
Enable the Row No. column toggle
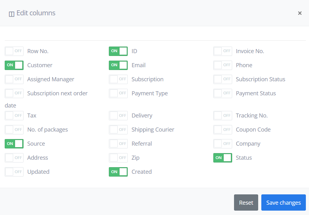(14, 51)
